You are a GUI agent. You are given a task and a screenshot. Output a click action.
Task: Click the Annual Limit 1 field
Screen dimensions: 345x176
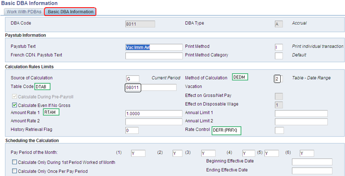(x=301, y=113)
